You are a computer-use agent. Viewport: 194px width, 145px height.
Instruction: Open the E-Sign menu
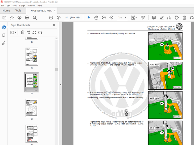[x=22, y=6]
